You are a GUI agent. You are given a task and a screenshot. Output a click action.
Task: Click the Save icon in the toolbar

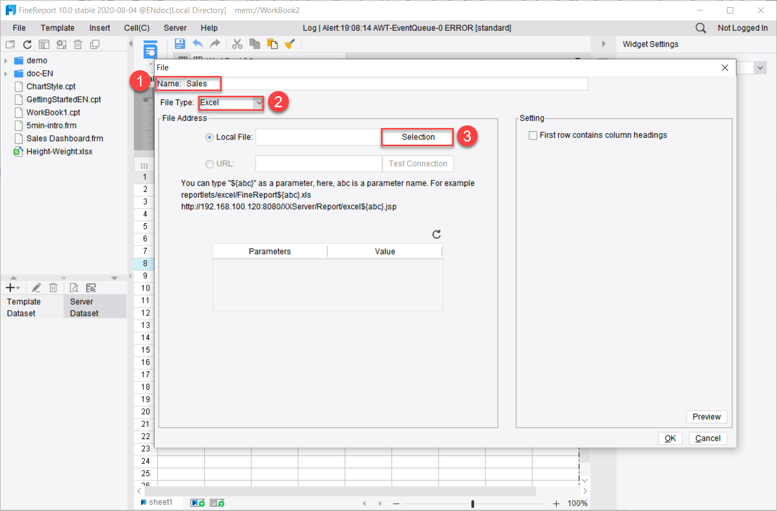point(180,44)
